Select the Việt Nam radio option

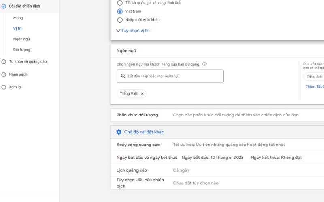pyautogui.click(x=120, y=11)
